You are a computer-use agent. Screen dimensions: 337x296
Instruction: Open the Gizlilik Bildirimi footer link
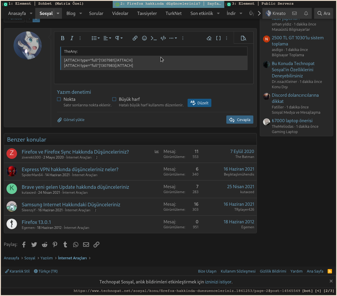coord(273,271)
